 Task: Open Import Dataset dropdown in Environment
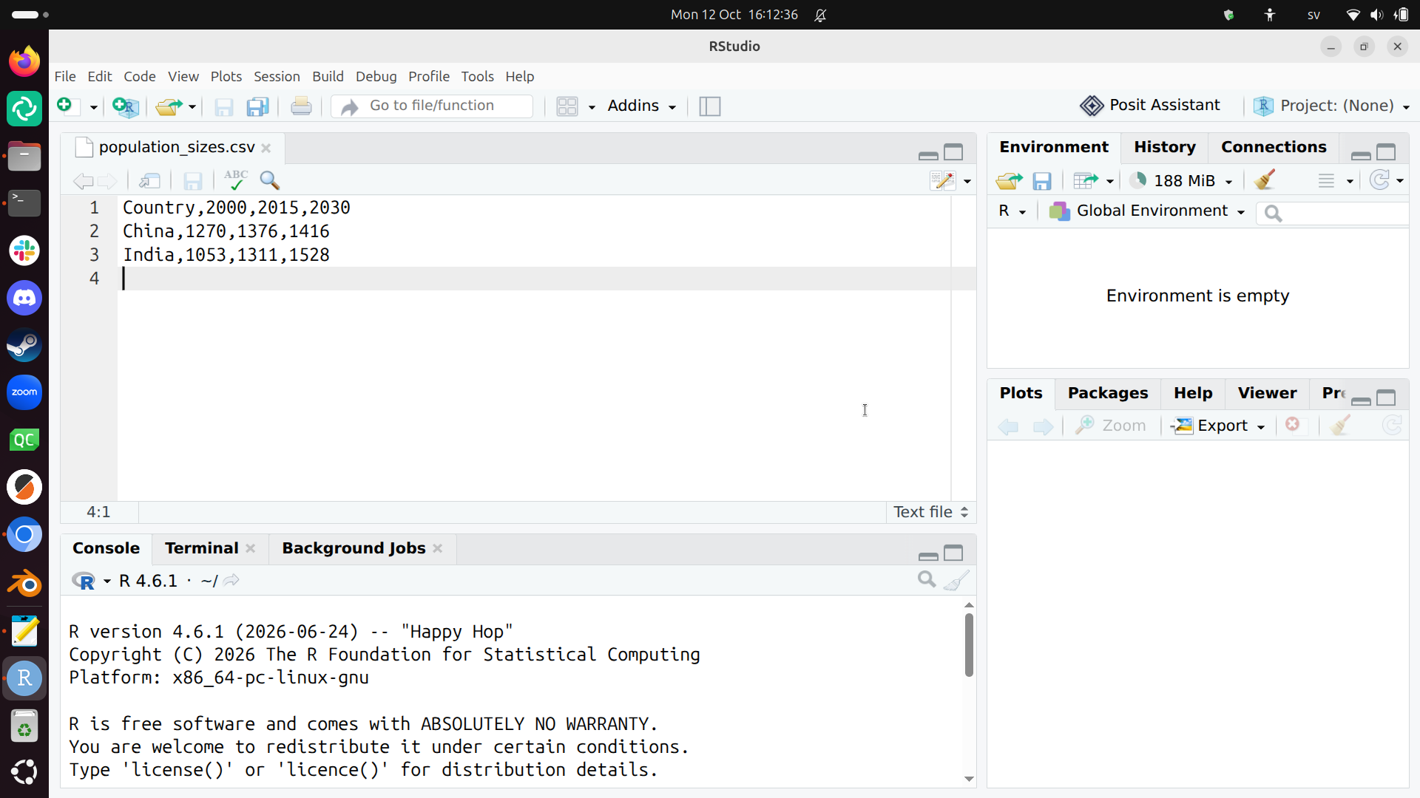[1093, 180]
